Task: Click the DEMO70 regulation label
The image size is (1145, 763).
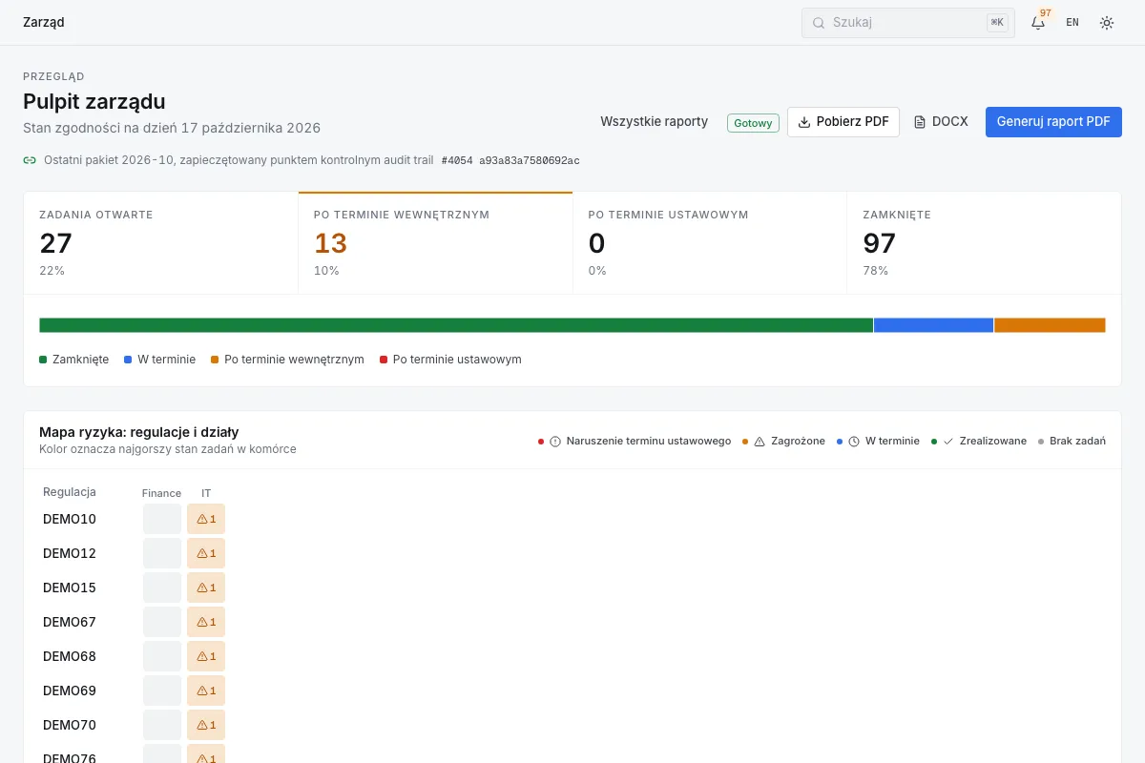Action: [70, 725]
